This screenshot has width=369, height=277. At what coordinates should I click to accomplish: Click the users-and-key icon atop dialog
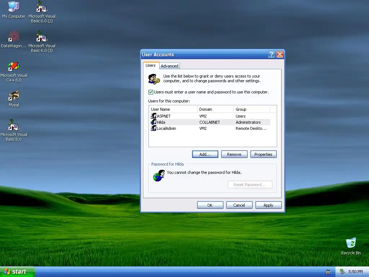pyautogui.click(x=154, y=79)
